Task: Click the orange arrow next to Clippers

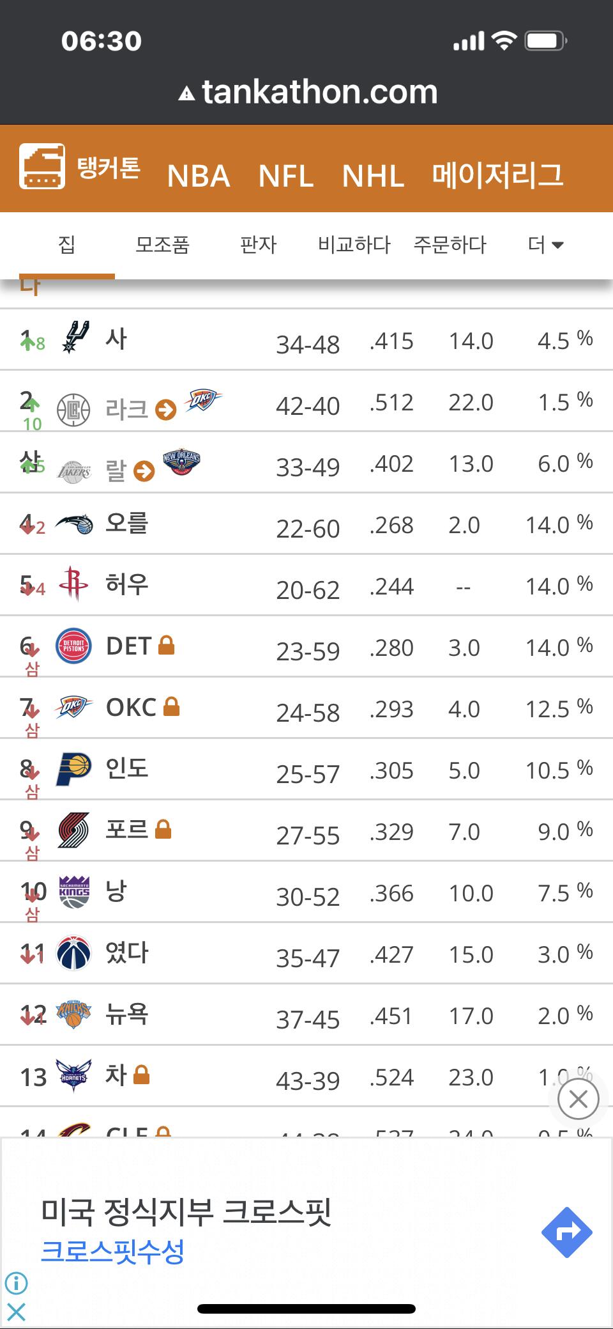Action: point(166,410)
